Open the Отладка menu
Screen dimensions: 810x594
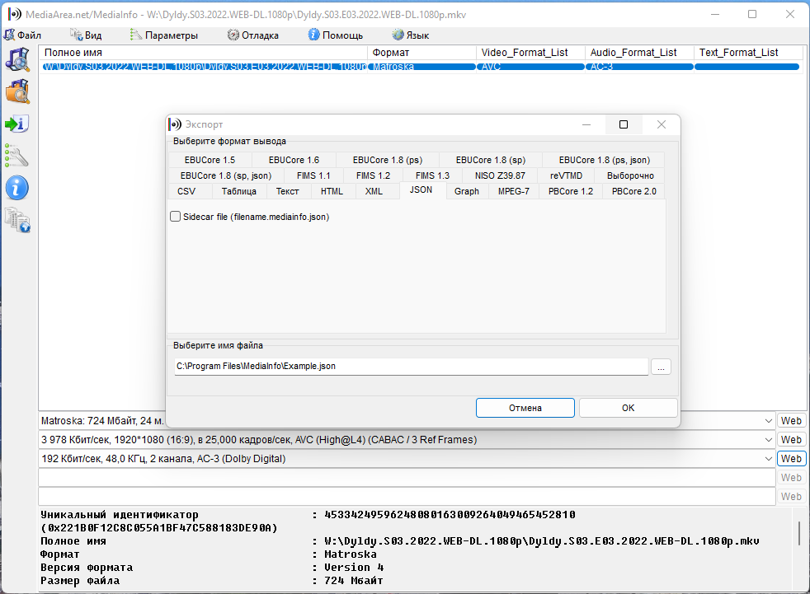pos(253,35)
